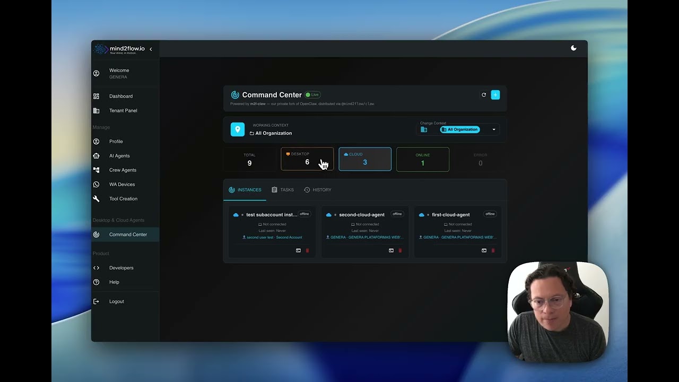The width and height of the screenshot is (679, 382).
Task: Click the Dashboard grid icon
Action: (x=96, y=96)
